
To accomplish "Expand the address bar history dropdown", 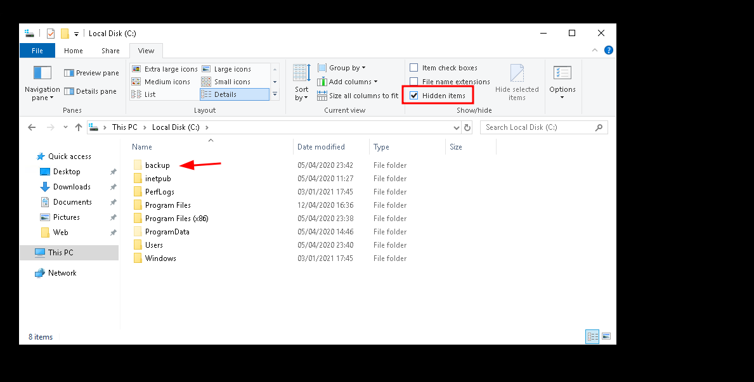I will 457,127.
